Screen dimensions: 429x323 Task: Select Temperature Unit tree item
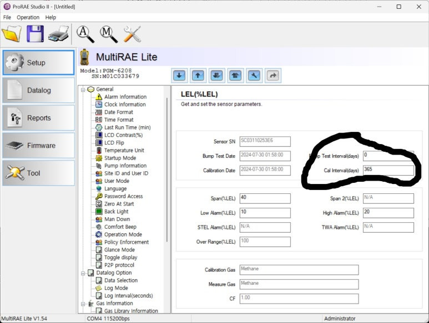(124, 150)
